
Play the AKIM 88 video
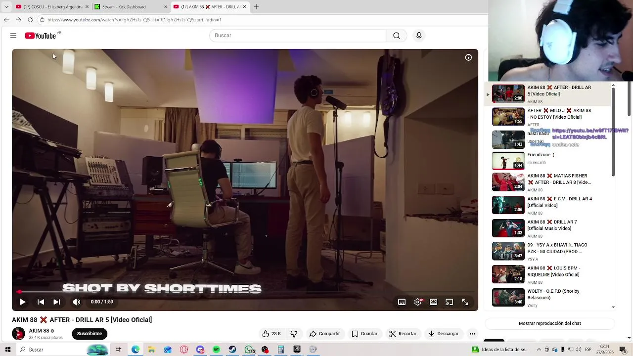22,302
